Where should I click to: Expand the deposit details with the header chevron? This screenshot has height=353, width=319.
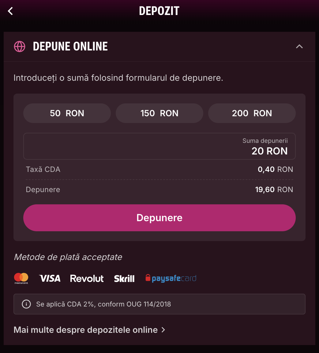[299, 46]
